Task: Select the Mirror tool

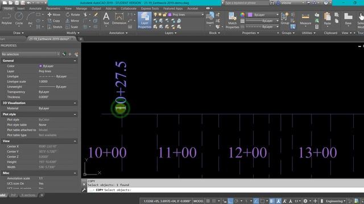Action: pos(72,21)
